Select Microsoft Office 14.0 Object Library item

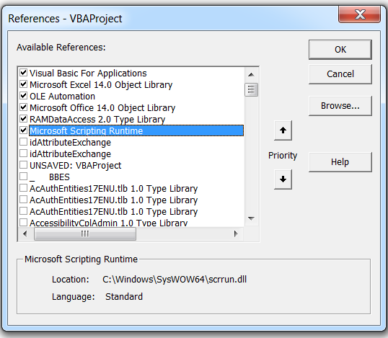[x=102, y=108]
